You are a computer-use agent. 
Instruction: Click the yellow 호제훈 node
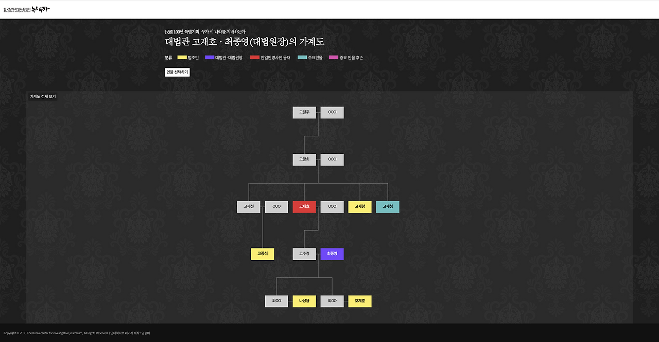pyautogui.click(x=360, y=301)
